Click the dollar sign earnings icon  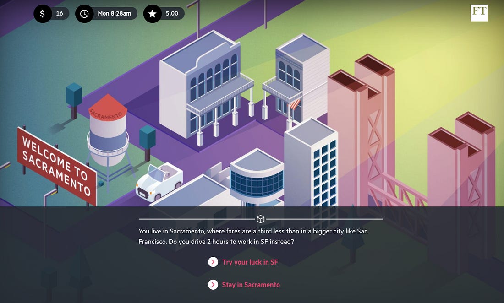pos(43,13)
